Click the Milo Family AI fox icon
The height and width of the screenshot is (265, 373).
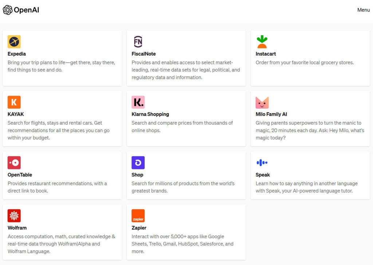[262, 103]
